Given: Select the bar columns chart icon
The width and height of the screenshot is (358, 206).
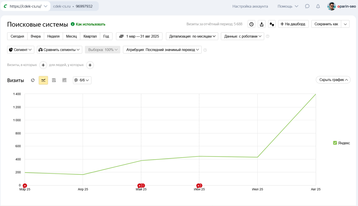Looking at the screenshot, I should (x=64, y=80).
